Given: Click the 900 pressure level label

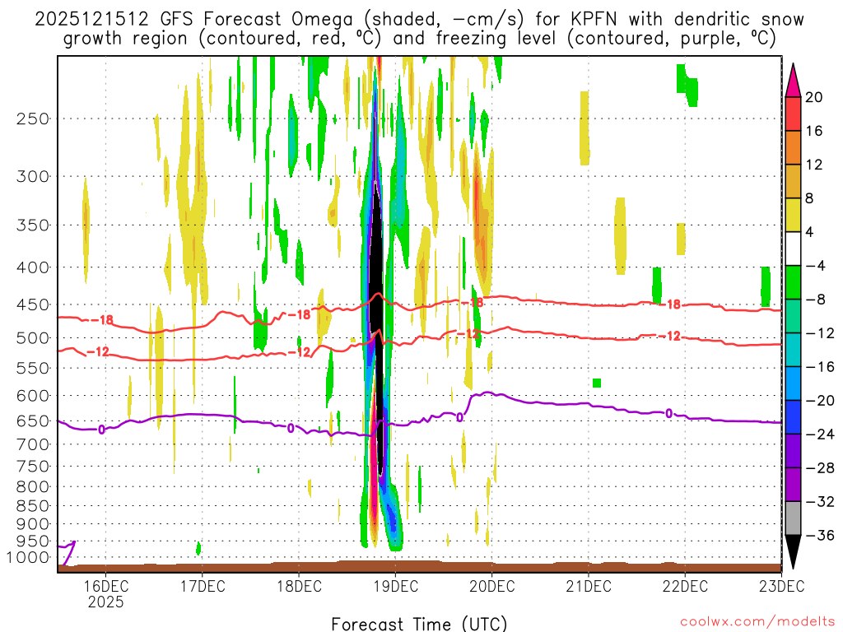Looking at the screenshot, I should point(33,523).
